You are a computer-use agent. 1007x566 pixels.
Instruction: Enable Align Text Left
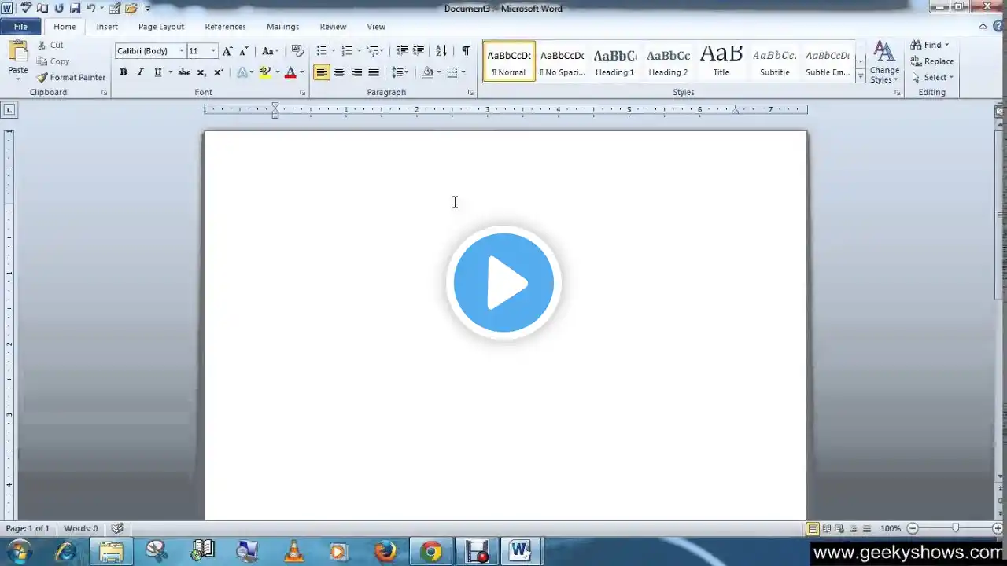click(322, 72)
